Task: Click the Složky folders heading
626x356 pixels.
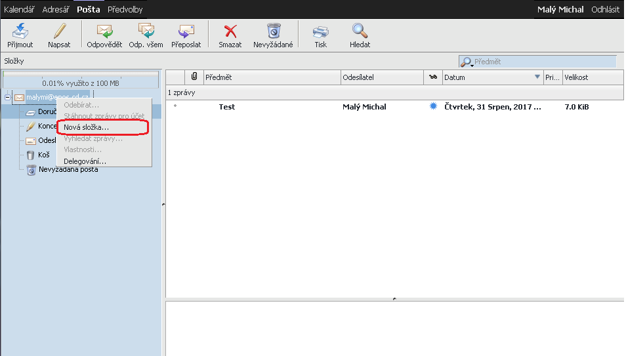Action: point(14,61)
